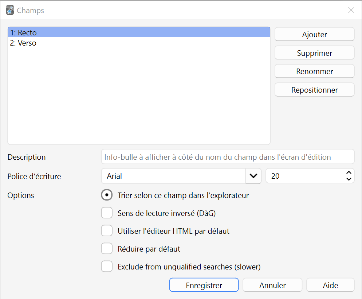Click Supprimer to delete the field
The height and width of the screenshot is (299, 362).
click(314, 53)
